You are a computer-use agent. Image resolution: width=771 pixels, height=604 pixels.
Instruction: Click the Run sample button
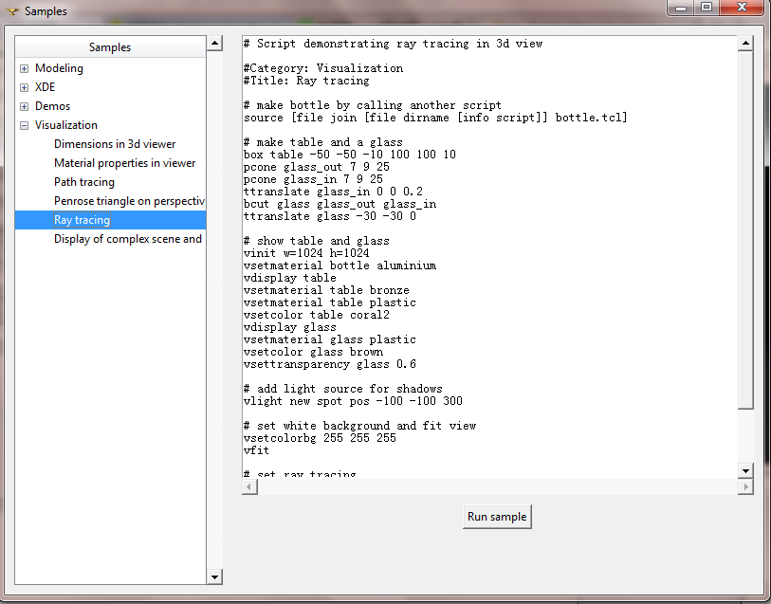click(497, 517)
